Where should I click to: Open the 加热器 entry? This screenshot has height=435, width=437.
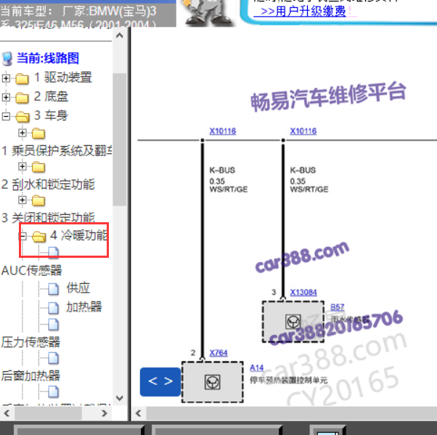[x=84, y=306]
